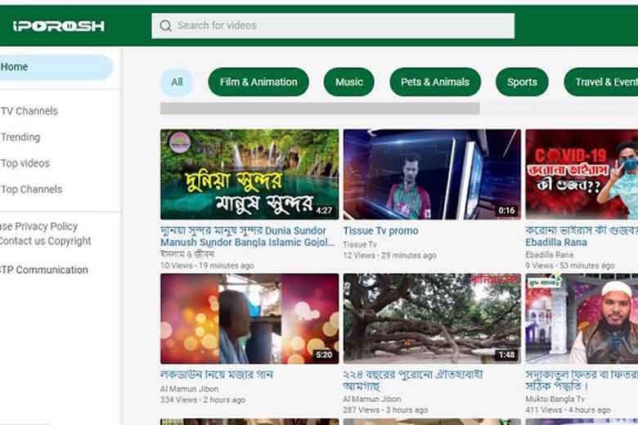638x425 pixels.
Task: Open the banyan tree video thumbnail
Action: (432, 319)
